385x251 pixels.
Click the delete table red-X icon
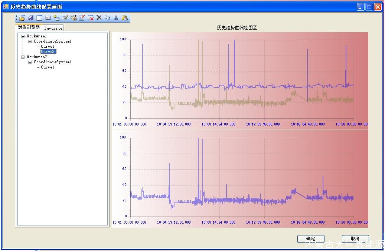coord(91,18)
